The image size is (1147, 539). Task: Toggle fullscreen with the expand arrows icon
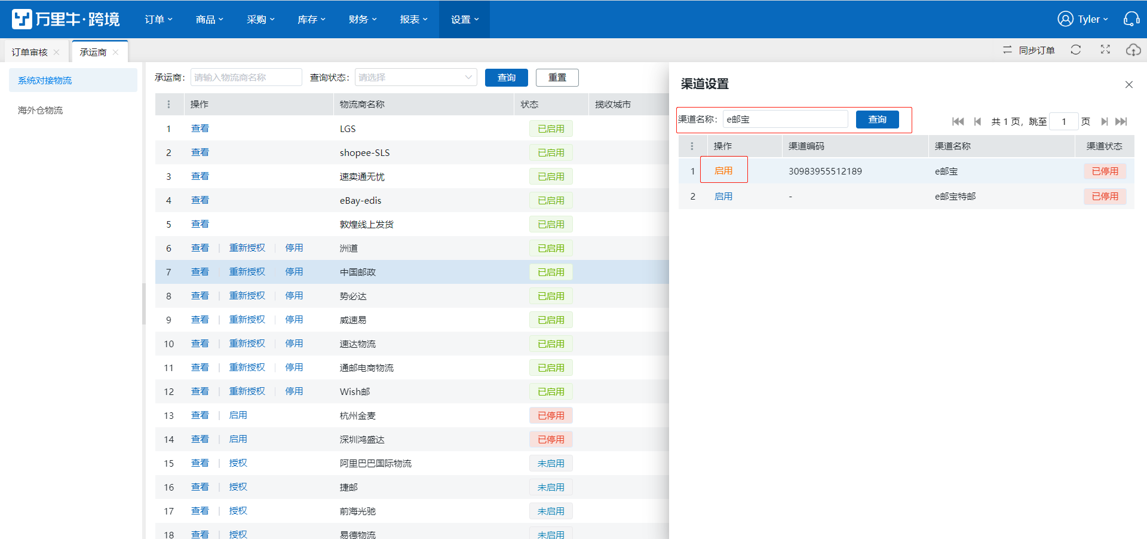tap(1105, 50)
